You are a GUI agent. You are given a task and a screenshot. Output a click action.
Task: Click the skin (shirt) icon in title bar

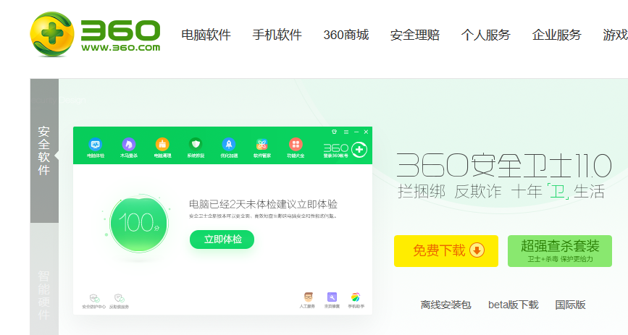click(335, 132)
